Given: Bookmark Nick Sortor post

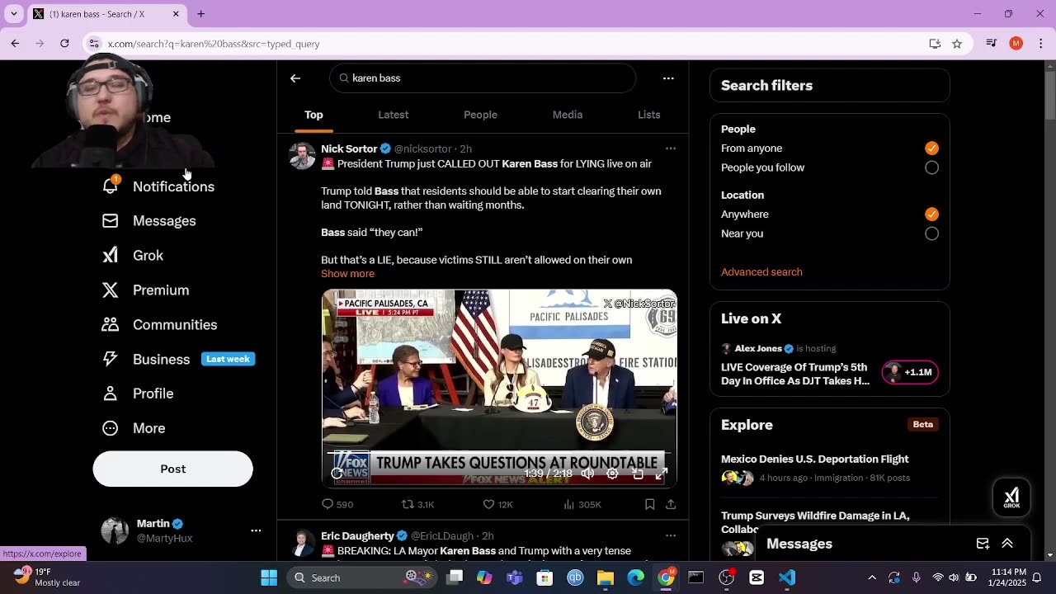Looking at the screenshot, I should click(650, 504).
